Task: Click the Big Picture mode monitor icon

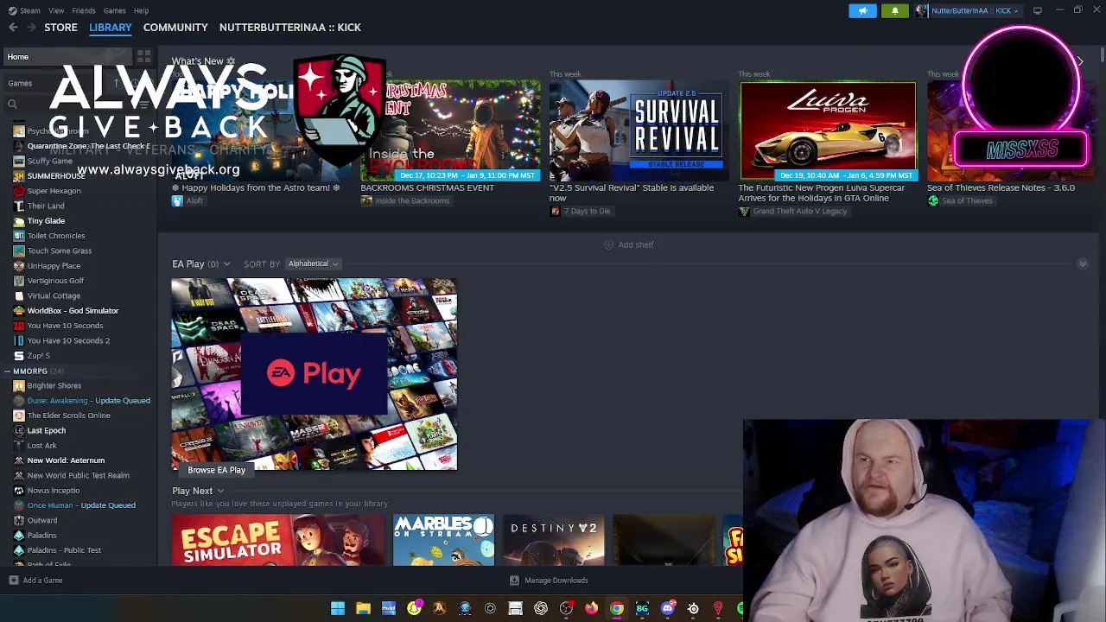Action: point(1037,10)
